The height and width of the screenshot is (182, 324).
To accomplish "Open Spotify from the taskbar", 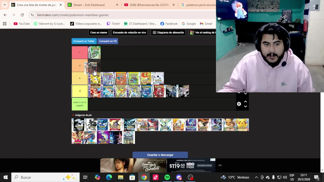I will (167, 177).
